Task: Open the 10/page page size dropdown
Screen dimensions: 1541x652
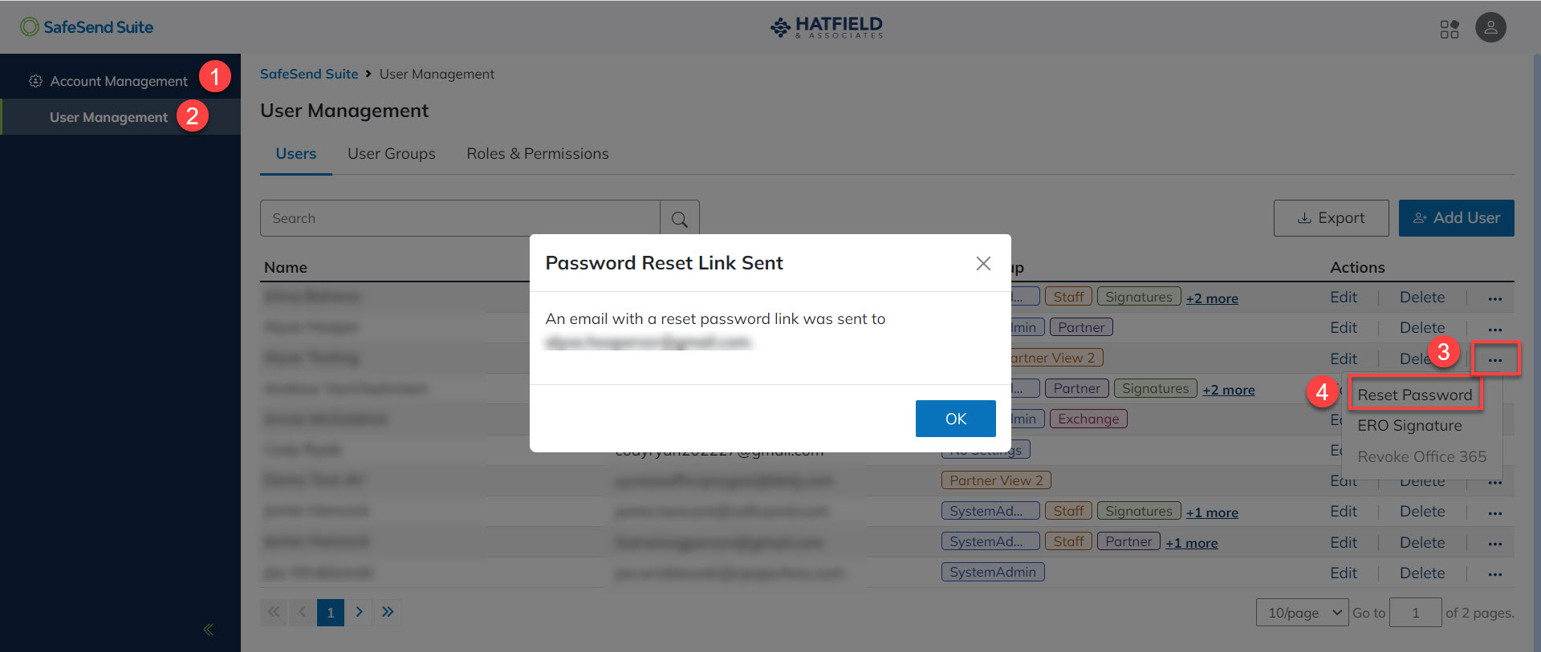Action: point(1301,612)
